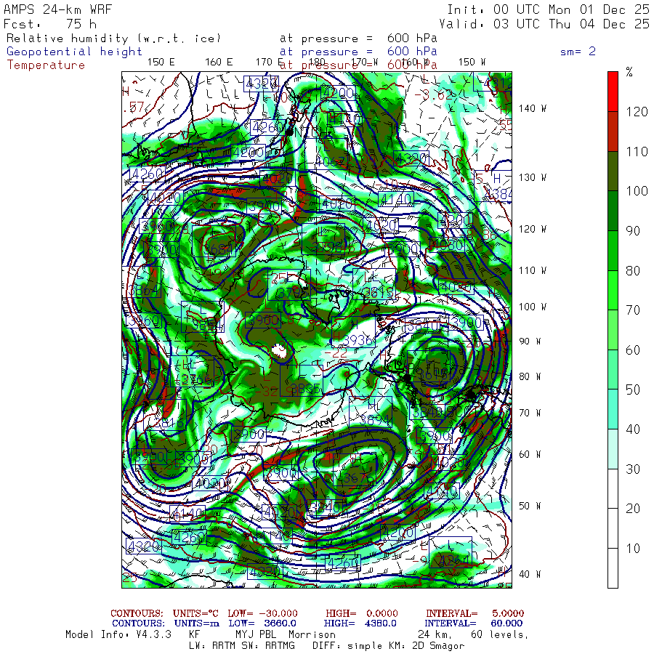Click the '110 W' longitude label

pyautogui.click(x=533, y=270)
